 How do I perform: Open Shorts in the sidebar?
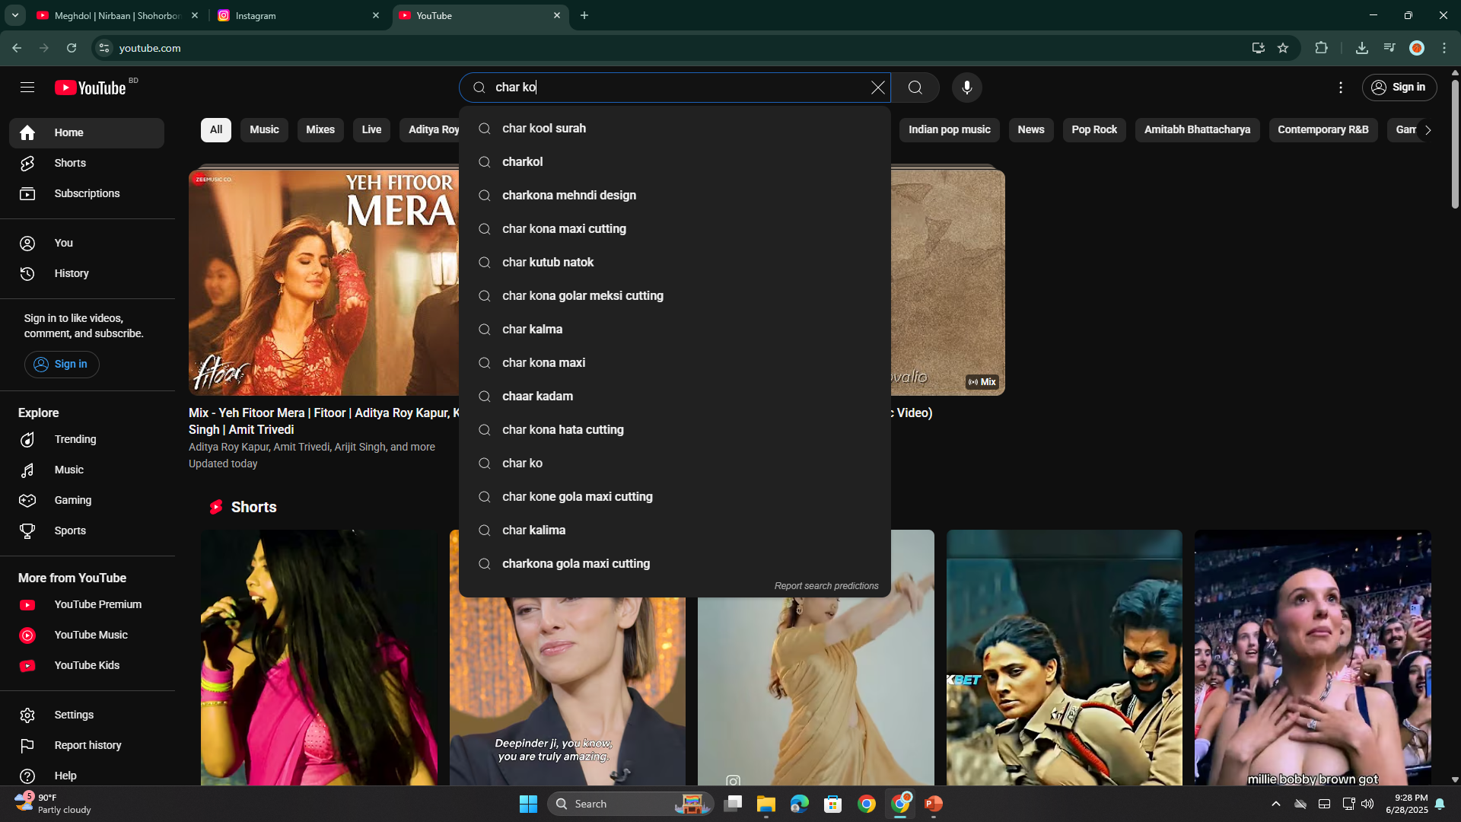click(87, 163)
